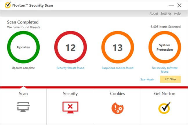Select the orange 13 cookies circle
Screen dimensions: 188x125
[x=117, y=47]
